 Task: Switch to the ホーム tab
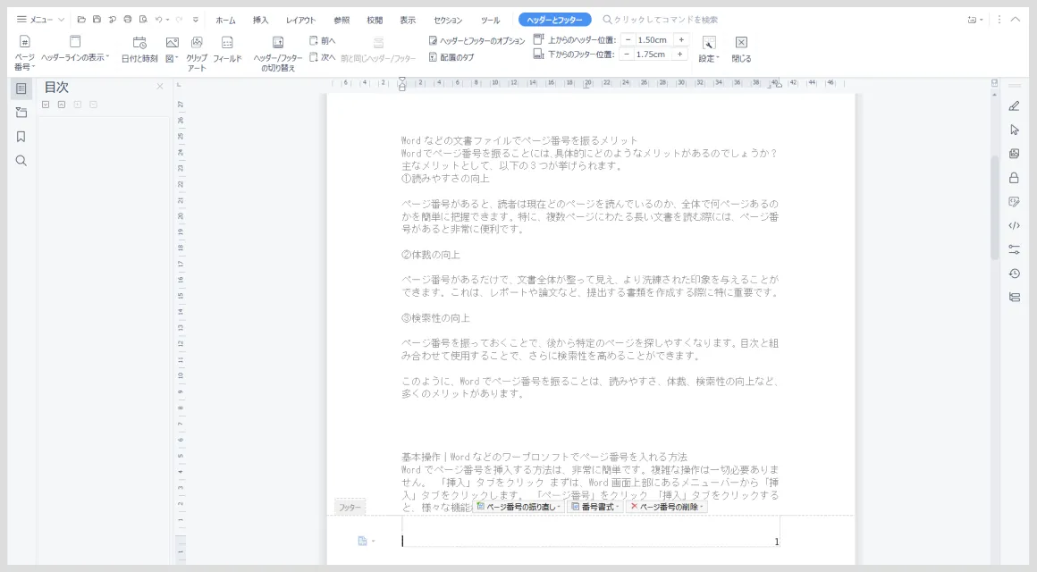point(225,21)
